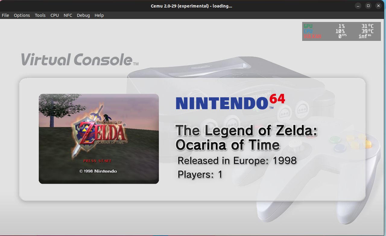Open the Options menu
This screenshot has width=386, height=236.
(x=22, y=15)
